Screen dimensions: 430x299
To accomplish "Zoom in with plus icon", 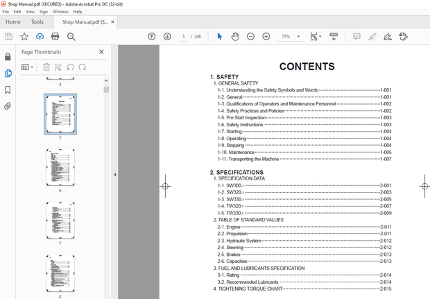I will click(x=266, y=36).
